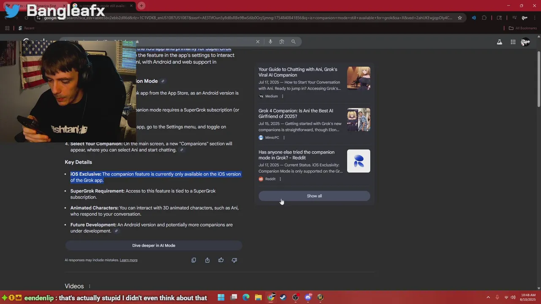
Task: Open Your Guide to Chatting with Ani article
Action: click(x=298, y=72)
